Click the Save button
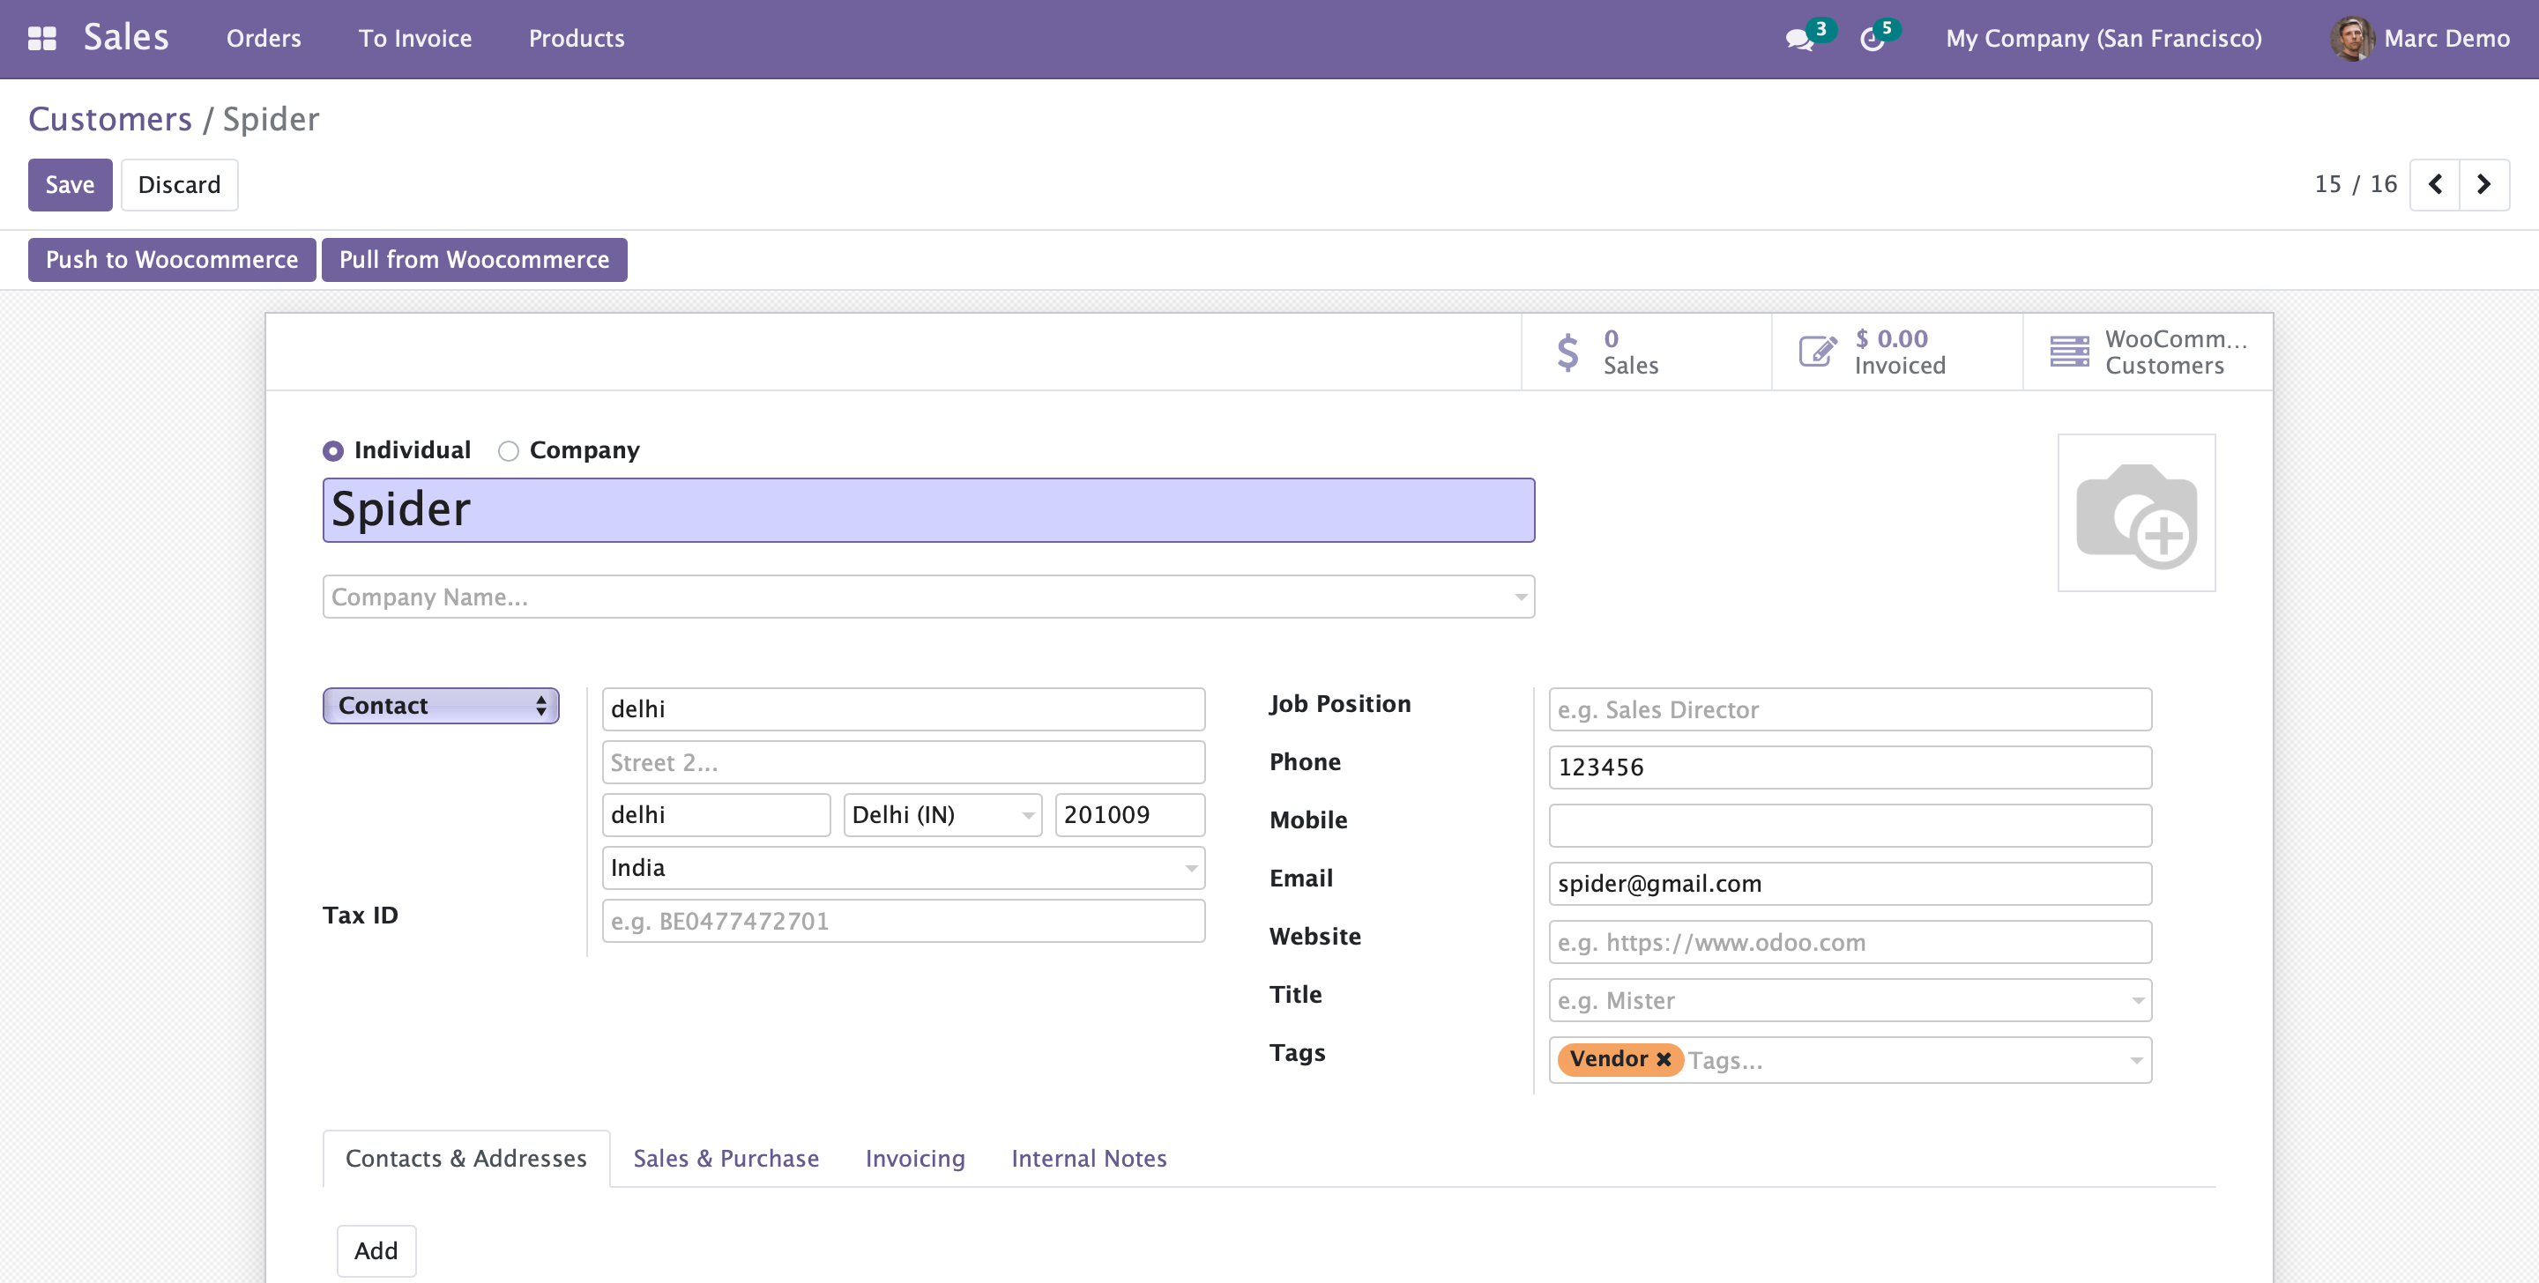 [70, 184]
